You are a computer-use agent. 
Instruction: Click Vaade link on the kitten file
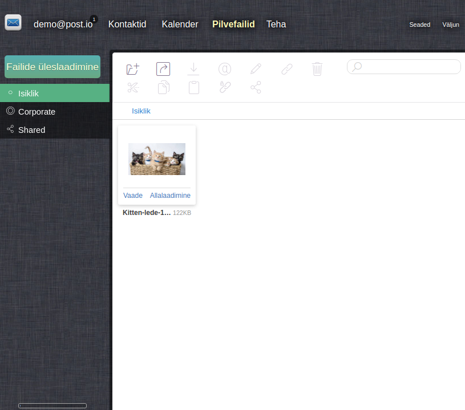tap(133, 196)
